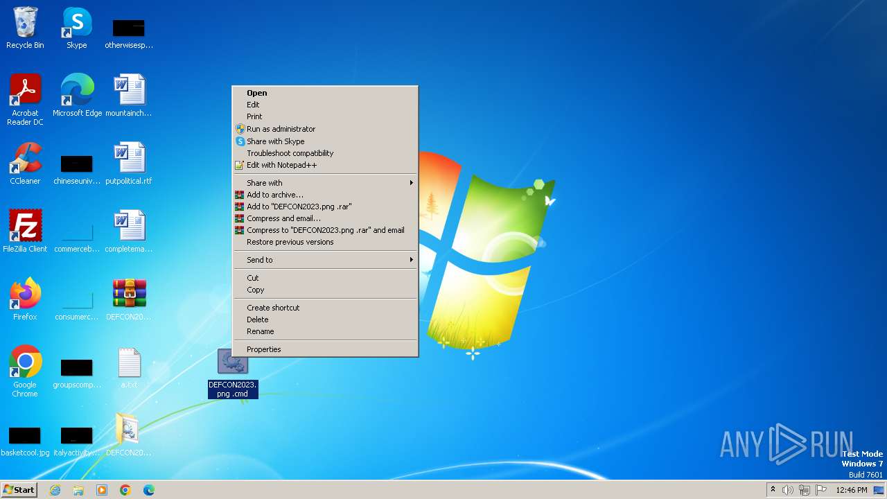This screenshot has width=887, height=499.
Task: Select the Google Chrome desktop shortcut
Action: pos(25,371)
